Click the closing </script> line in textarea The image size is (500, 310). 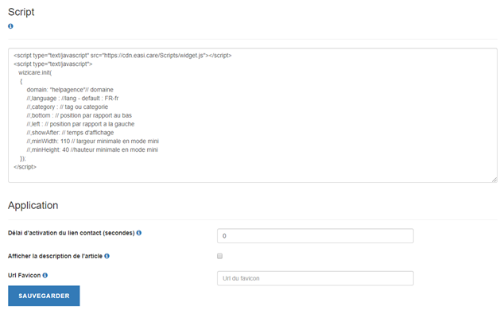pyautogui.click(x=25, y=167)
